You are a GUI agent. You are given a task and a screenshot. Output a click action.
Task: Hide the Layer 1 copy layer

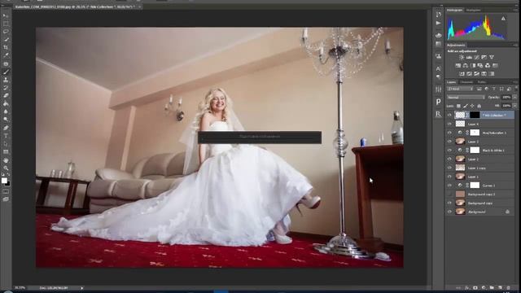(x=449, y=168)
